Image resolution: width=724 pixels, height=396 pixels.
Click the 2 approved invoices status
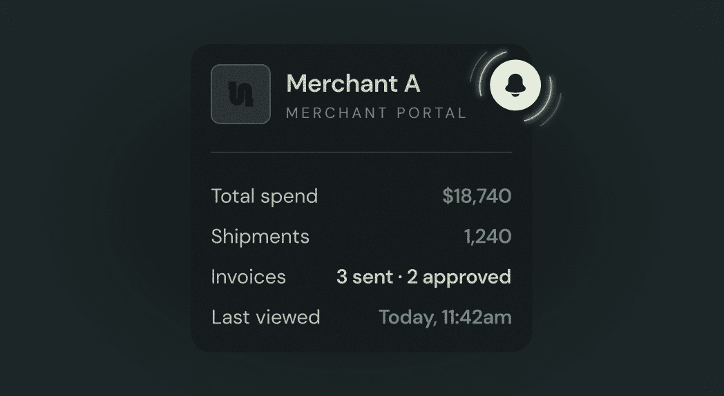459,277
